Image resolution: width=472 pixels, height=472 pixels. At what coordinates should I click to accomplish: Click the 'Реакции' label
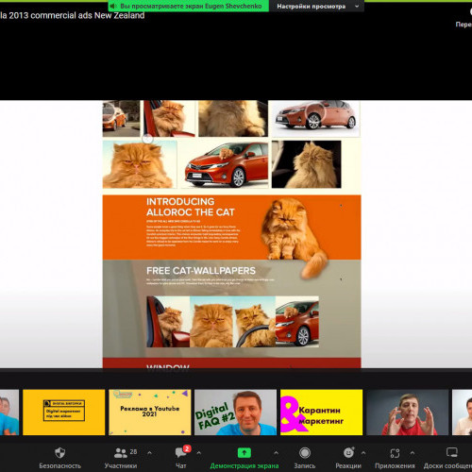(348, 465)
